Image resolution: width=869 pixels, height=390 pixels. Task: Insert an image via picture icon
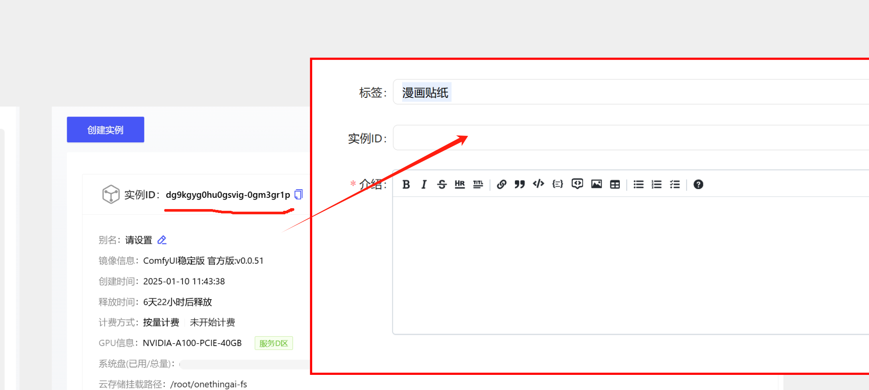point(596,184)
